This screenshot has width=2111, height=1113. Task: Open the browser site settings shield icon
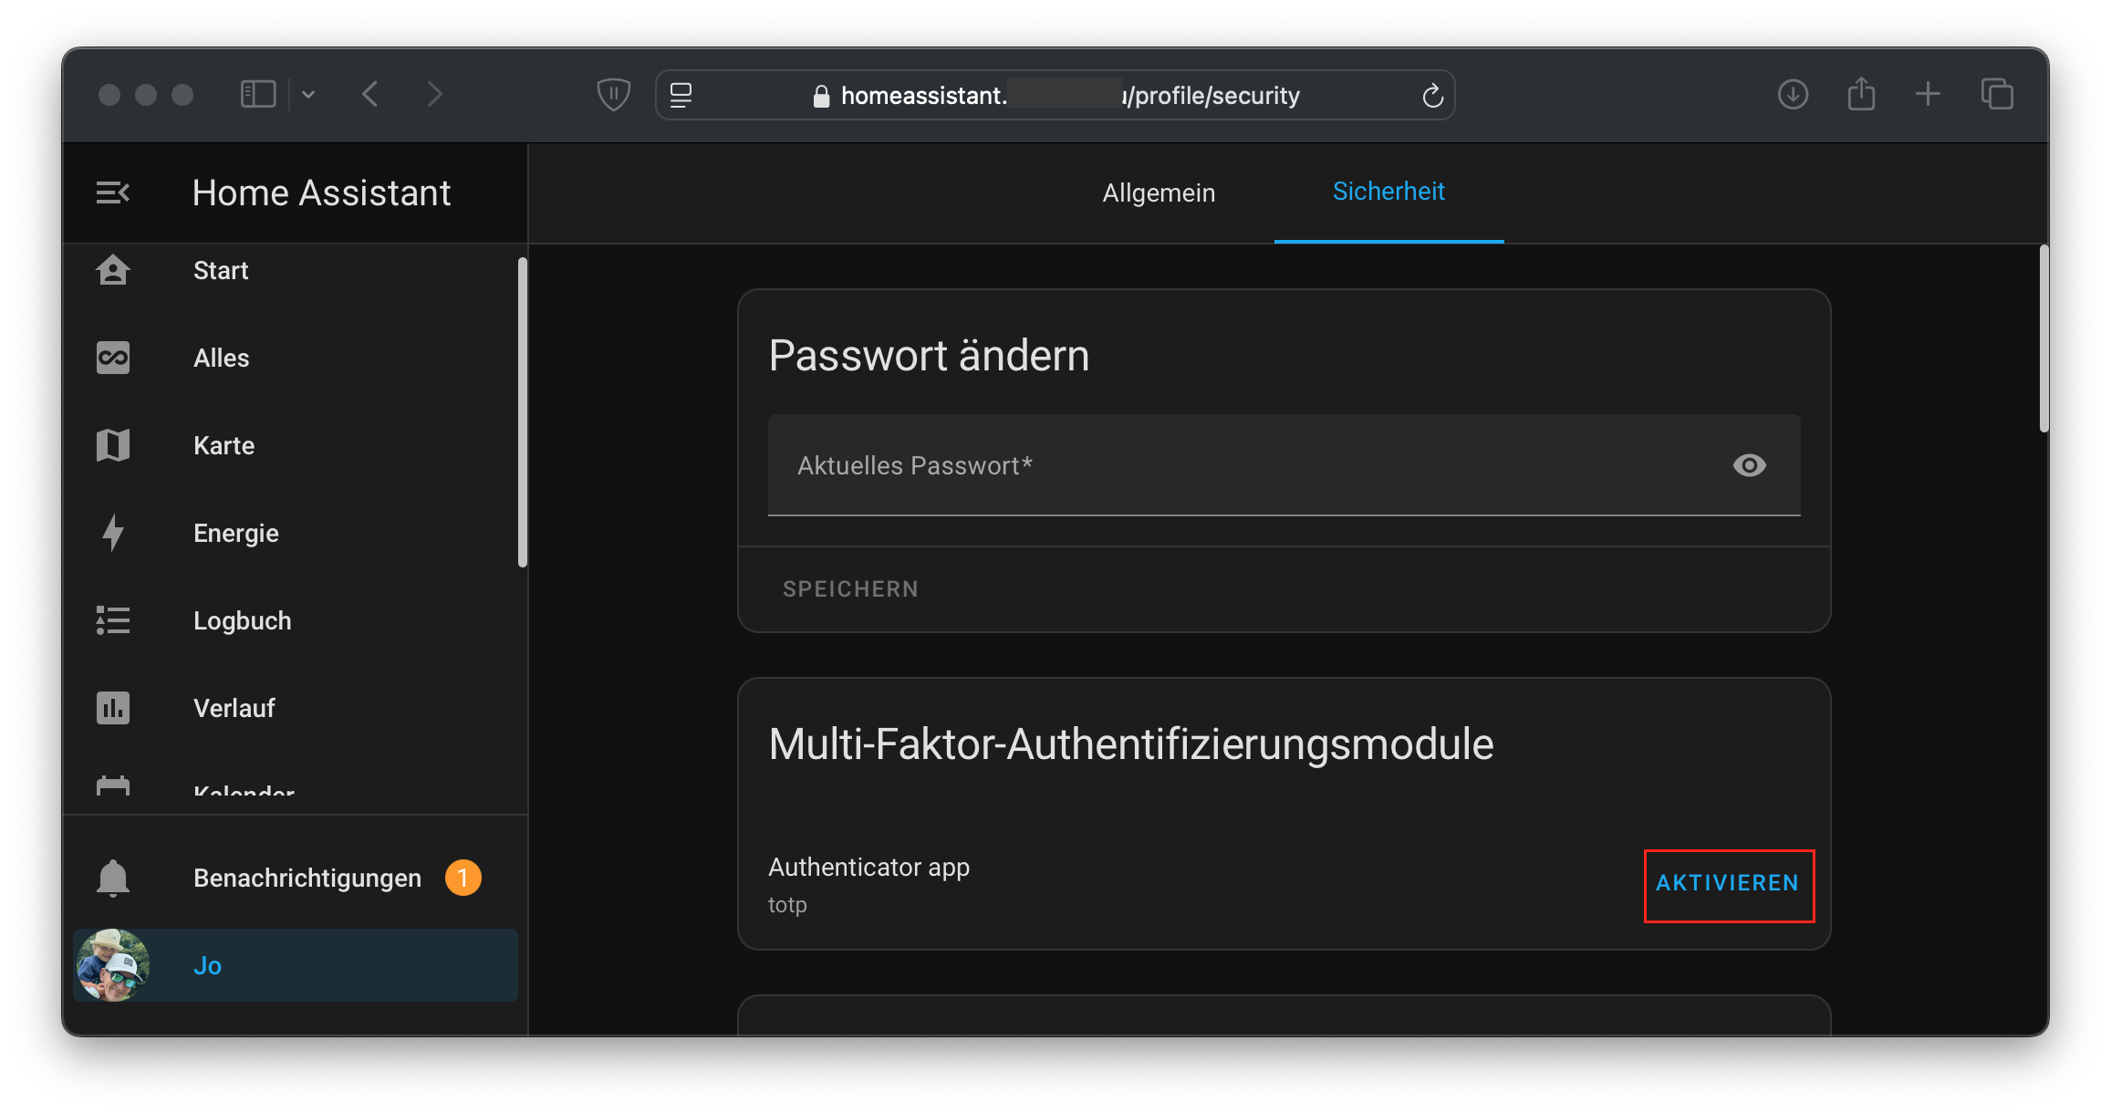[x=611, y=94]
